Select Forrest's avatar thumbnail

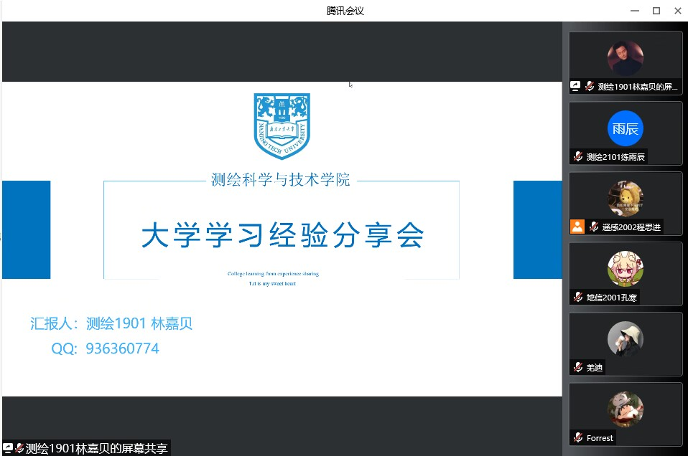(625, 409)
